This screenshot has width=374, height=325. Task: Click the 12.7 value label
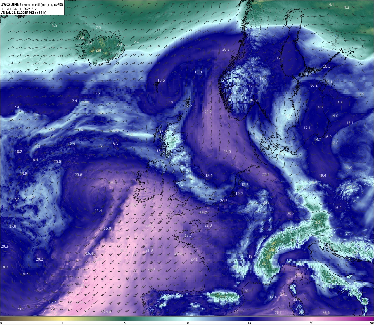pos(245,185)
